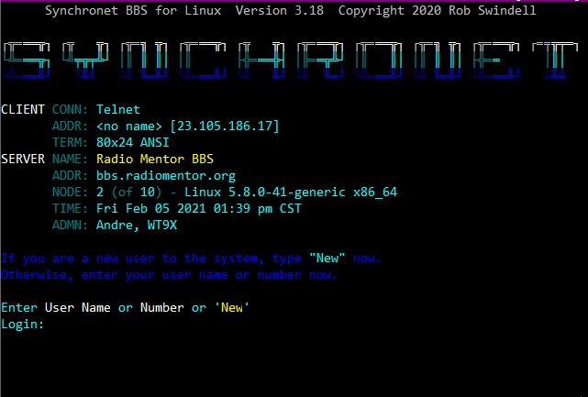Click the 'Version 3.18' header text
588x397 pixels.
pos(280,10)
